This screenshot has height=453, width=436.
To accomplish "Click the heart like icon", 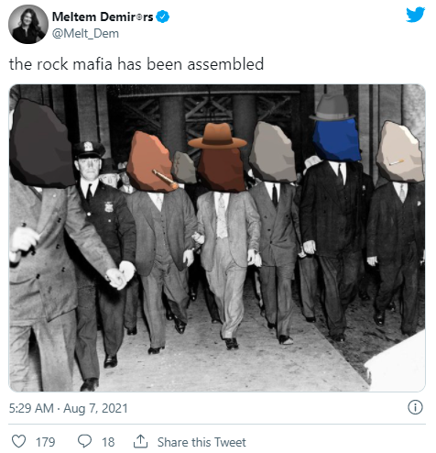I will [x=18, y=441].
